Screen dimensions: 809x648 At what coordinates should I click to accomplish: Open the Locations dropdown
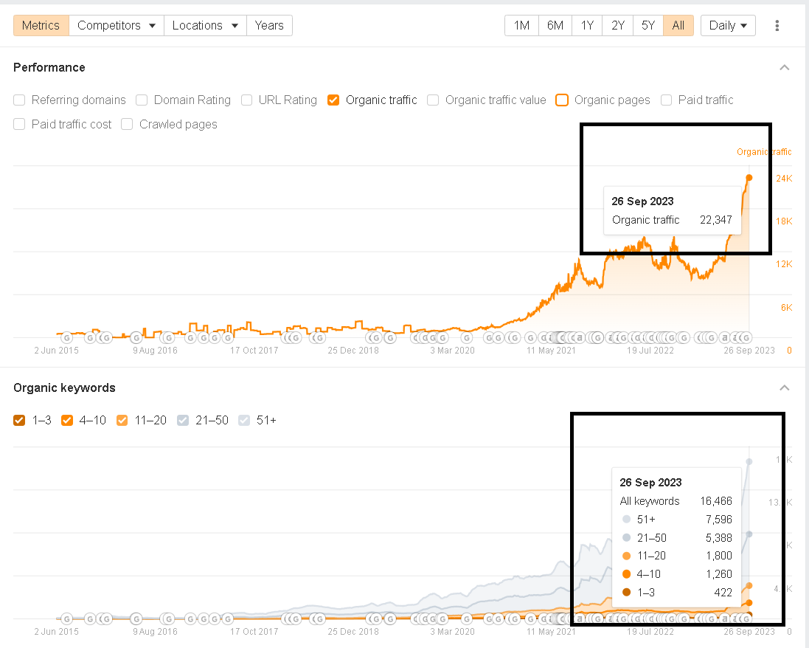tap(205, 25)
